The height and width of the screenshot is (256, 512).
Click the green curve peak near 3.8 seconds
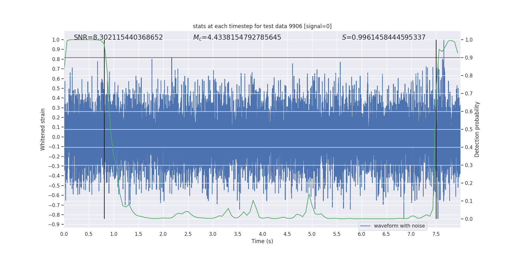coord(253,201)
